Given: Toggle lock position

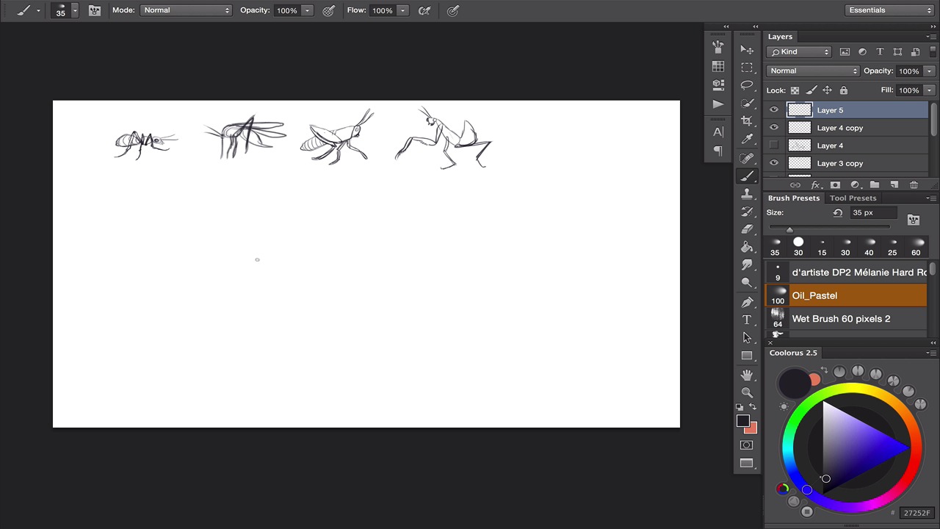Looking at the screenshot, I should (x=827, y=90).
